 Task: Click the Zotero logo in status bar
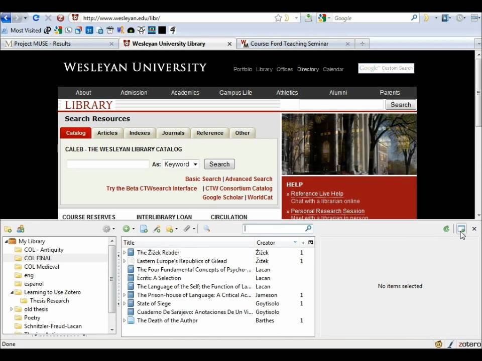(x=470, y=344)
